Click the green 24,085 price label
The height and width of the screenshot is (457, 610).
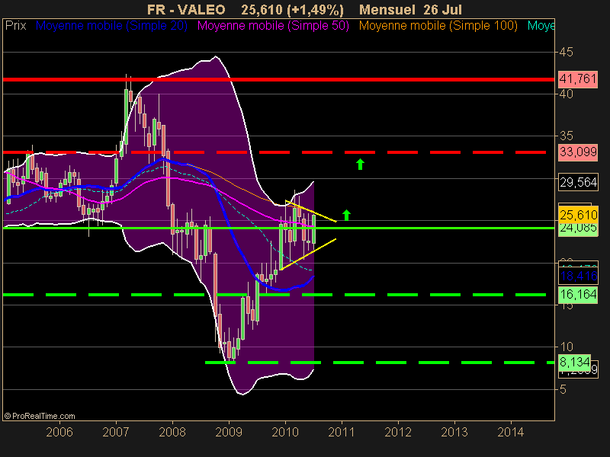pyautogui.click(x=578, y=228)
